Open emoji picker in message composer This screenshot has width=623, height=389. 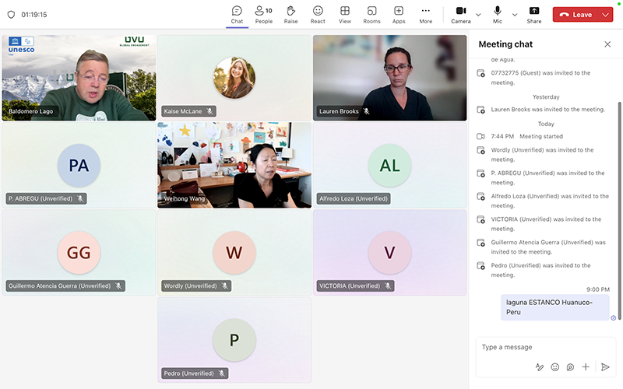coord(555,366)
